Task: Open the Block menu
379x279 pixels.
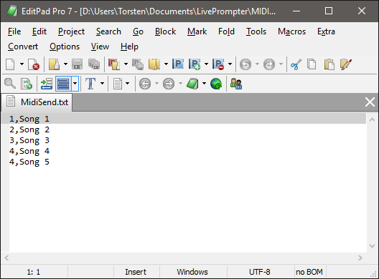Action: [165, 31]
